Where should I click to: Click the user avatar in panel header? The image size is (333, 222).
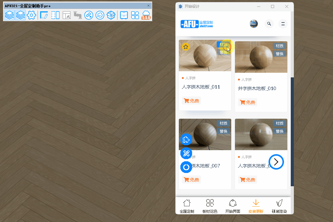(x=253, y=24)
